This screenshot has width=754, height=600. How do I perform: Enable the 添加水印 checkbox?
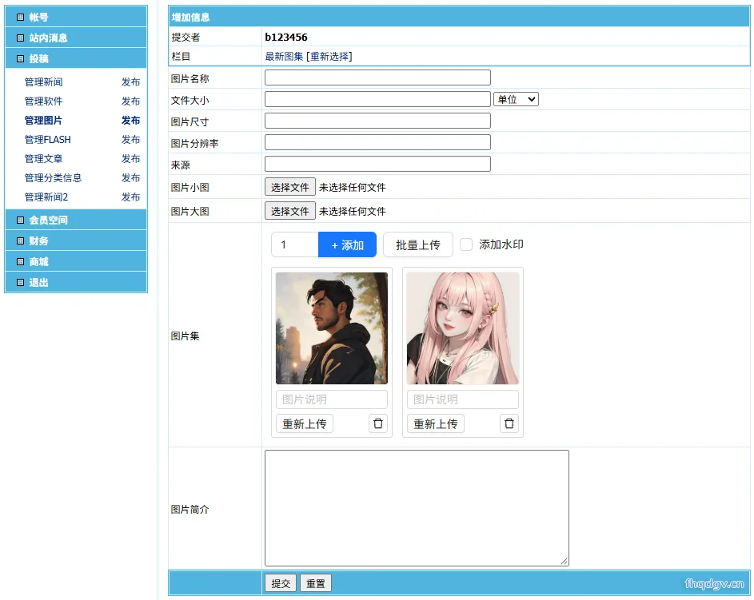click(x=466, y=244)
